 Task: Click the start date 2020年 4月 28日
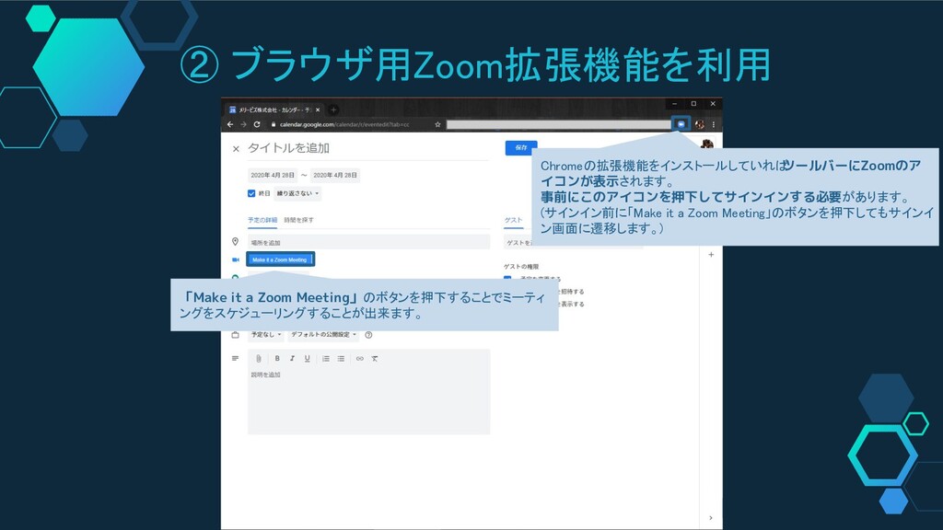pos(273,176)
